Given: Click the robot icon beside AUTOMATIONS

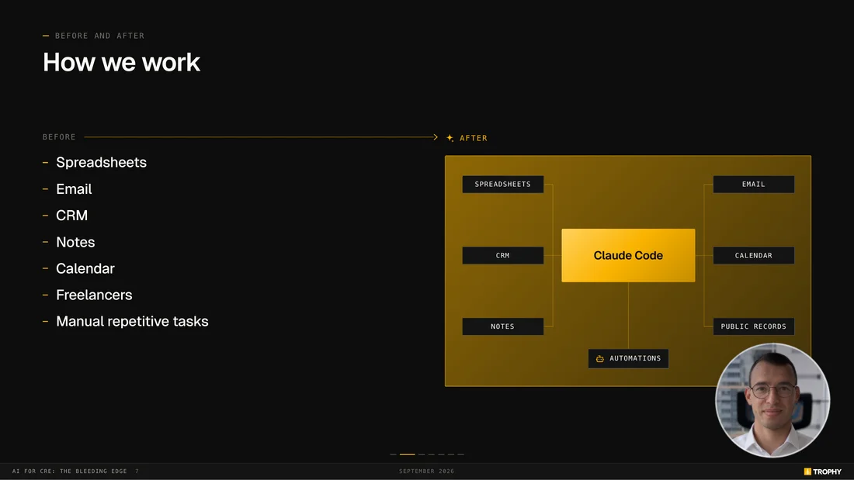Looking at the screenshot, I should click(x=599, y=358).
